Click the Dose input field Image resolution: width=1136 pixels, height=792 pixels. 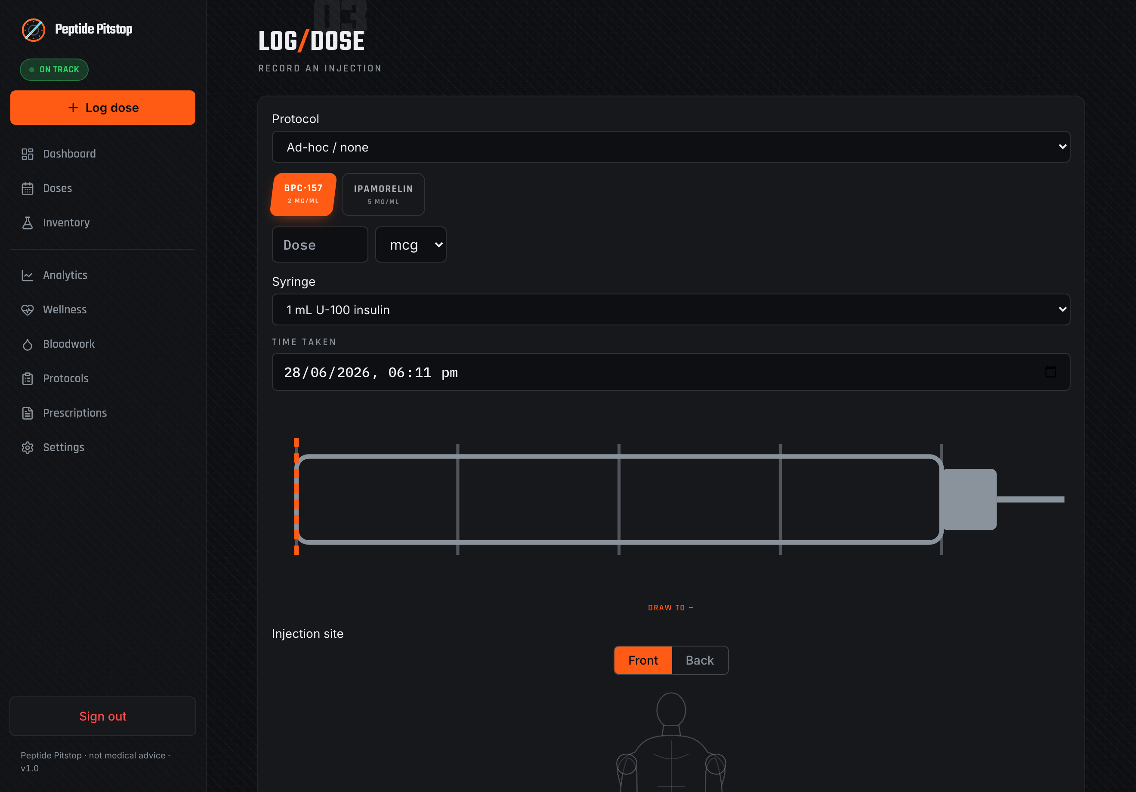click(320, 244)
